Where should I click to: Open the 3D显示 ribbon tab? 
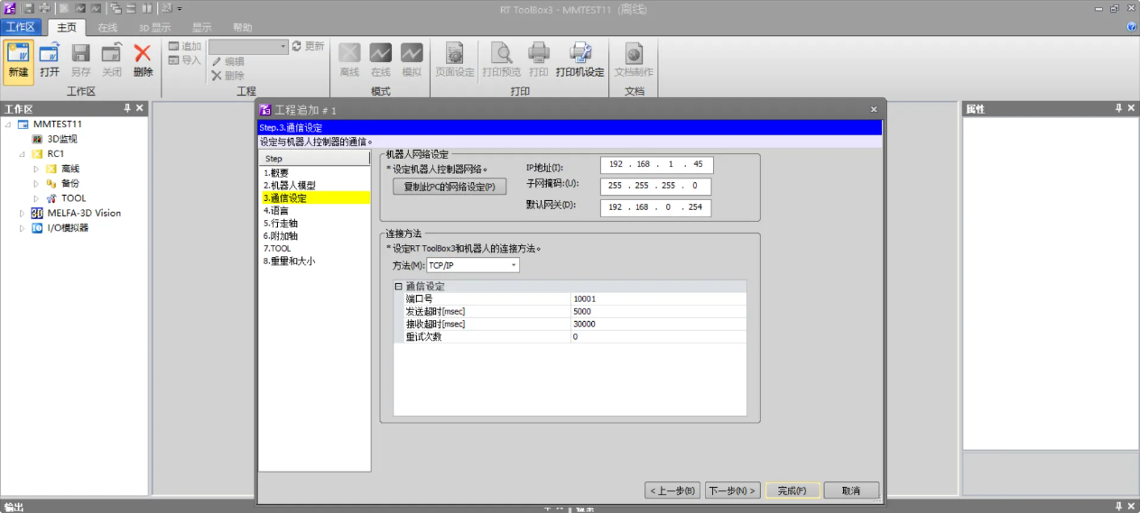pos(154,27)
